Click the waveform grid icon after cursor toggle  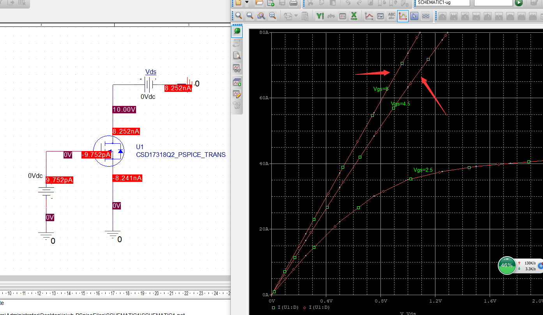point(425,16)
